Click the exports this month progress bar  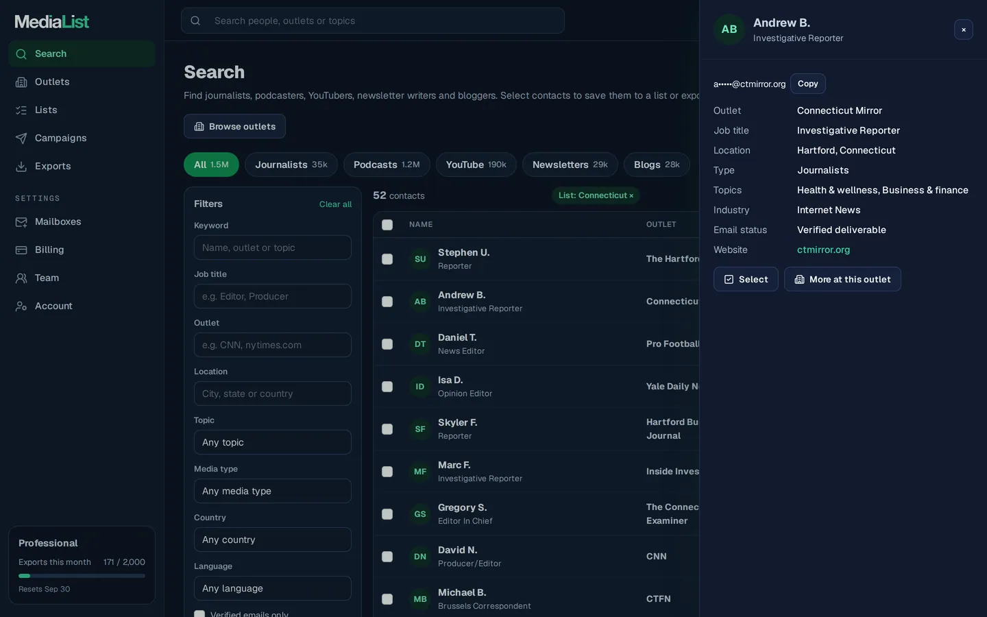click(x=82, y=576)
